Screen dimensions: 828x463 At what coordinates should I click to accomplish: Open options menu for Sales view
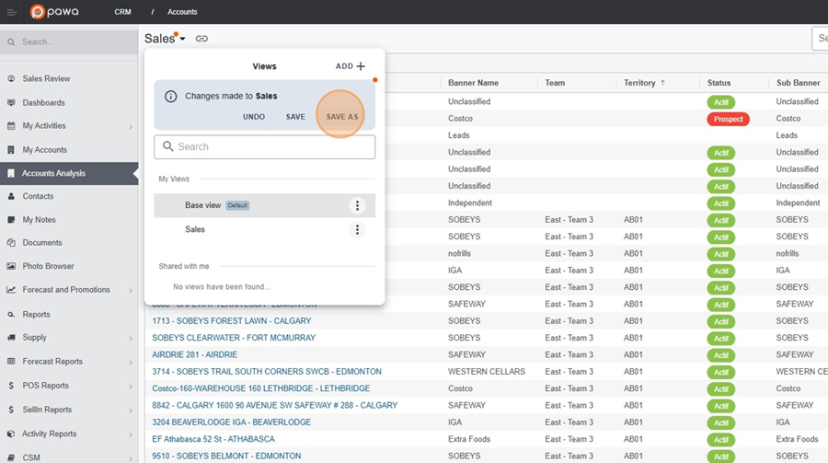coord(358,229)
